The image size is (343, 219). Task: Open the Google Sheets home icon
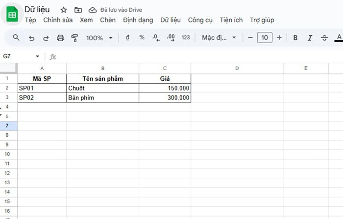click(12, 14)
